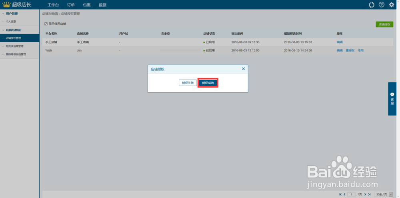
Task: Click 已启用 status in Wish row
Action: 209,50
